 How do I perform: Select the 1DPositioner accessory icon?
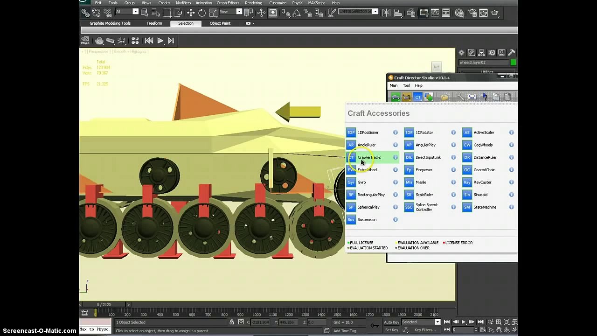coord(351,133)
